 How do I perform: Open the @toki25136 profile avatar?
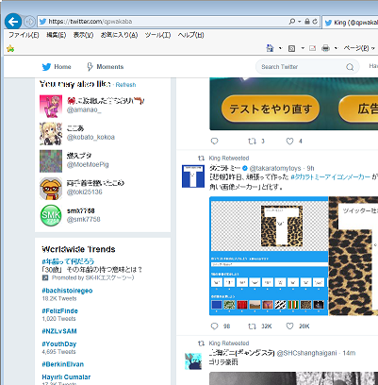51,189
